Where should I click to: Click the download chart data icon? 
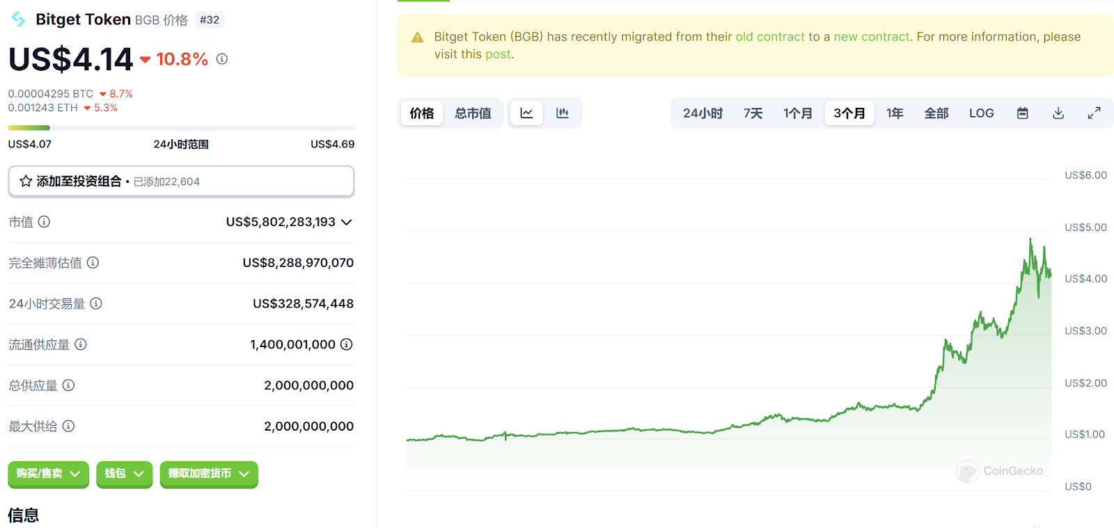click(1058, 113)
